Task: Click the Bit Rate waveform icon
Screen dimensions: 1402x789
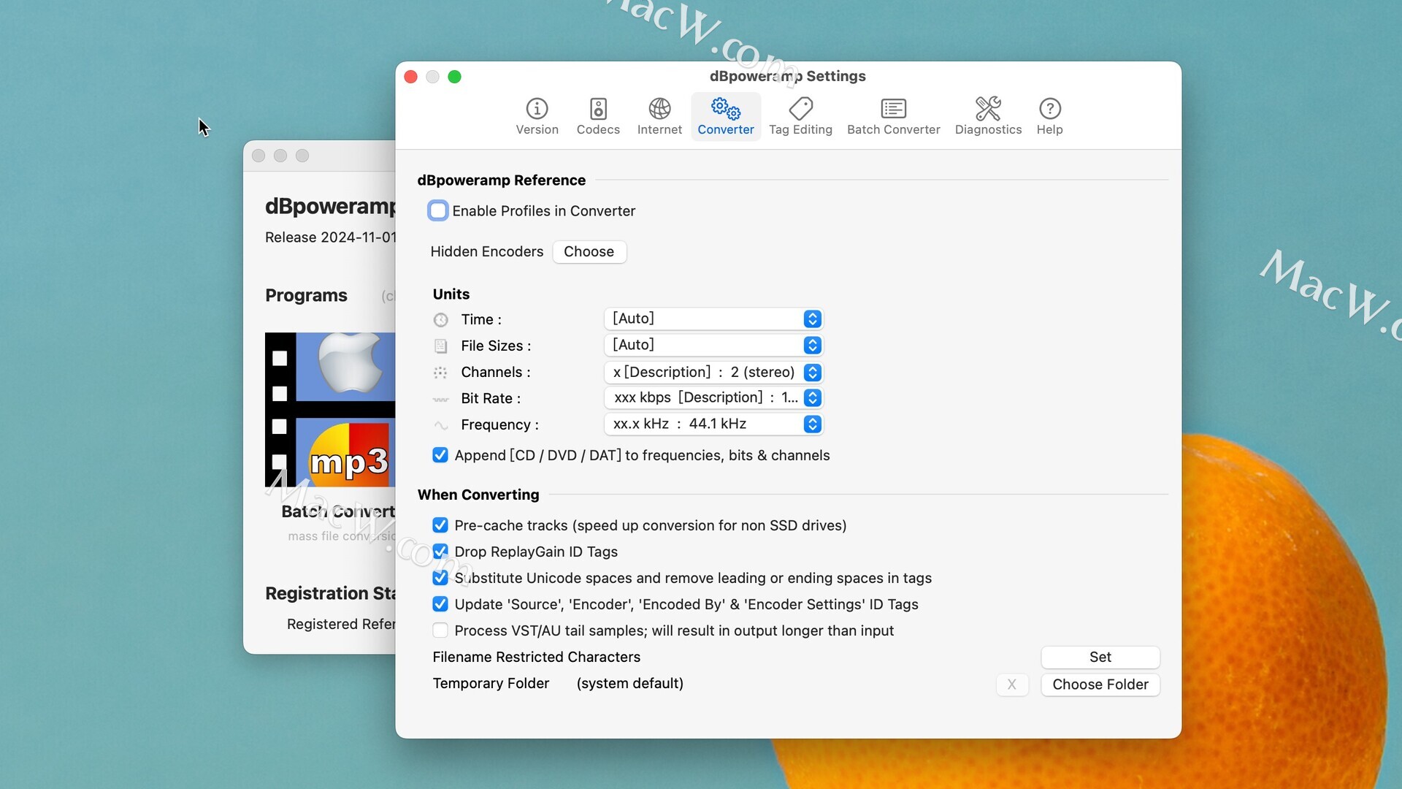Action: pos(440,399)
